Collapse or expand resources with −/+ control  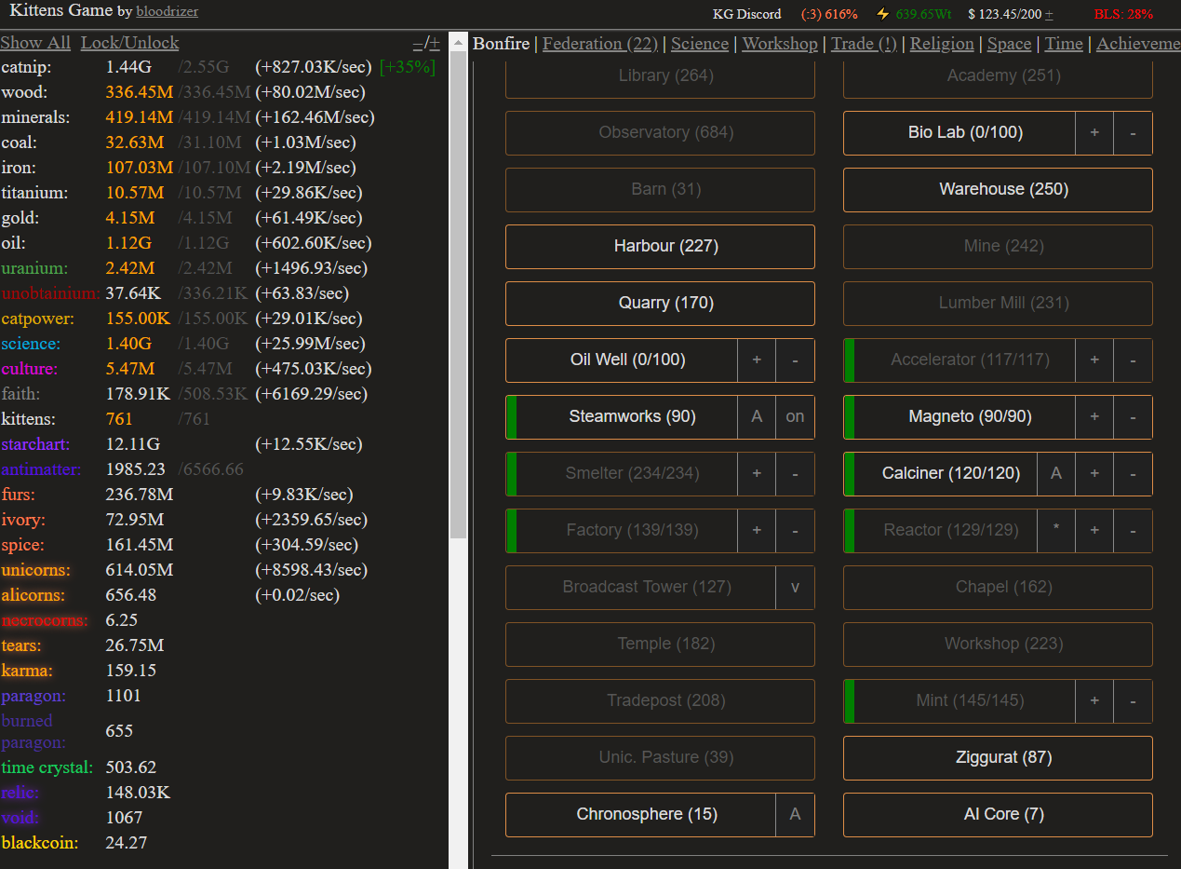(426, 43)
